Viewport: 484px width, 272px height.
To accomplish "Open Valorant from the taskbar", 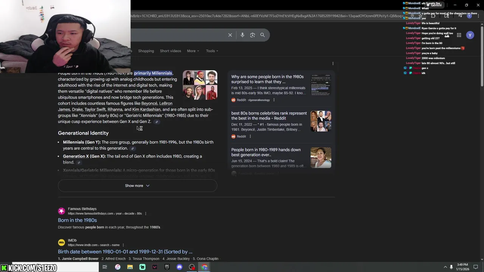I will pos(155,267).
